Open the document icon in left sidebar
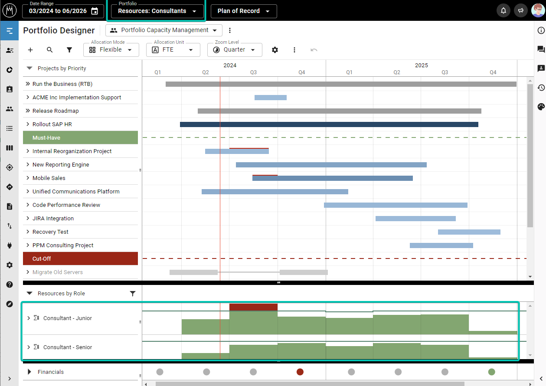 pos(10,206)
